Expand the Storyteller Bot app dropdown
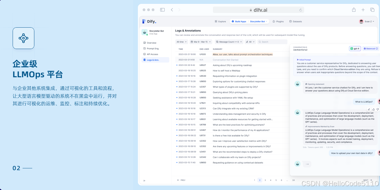The width and height of the screenshot is (380, 190). pyautogui.click(x=259, y=21)
